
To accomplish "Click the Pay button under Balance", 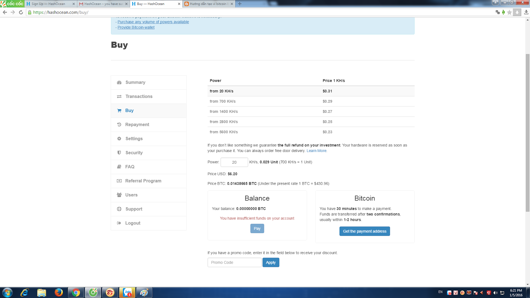I will [x=257, y=228].
